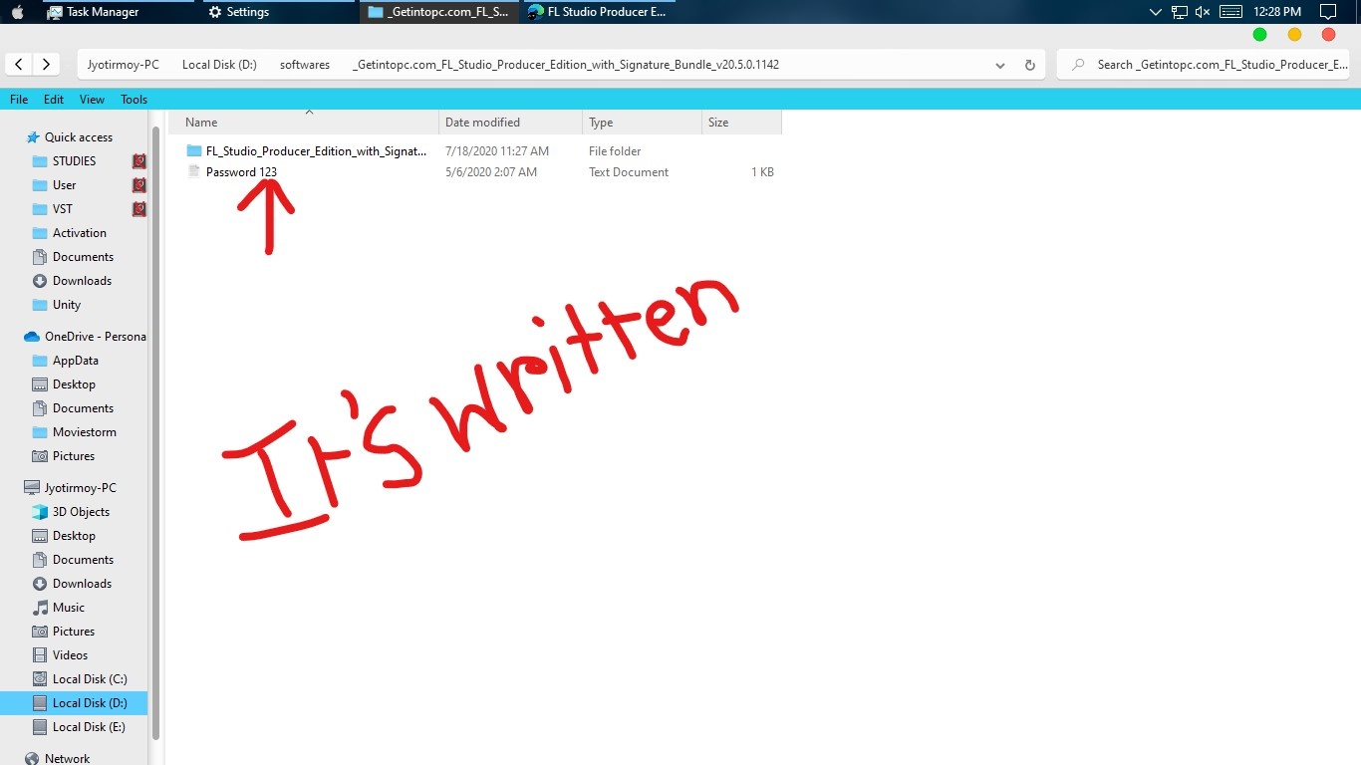This screenshot has height=765, width=1361.
Task: Open the View menu
Action: pos(92,100)
